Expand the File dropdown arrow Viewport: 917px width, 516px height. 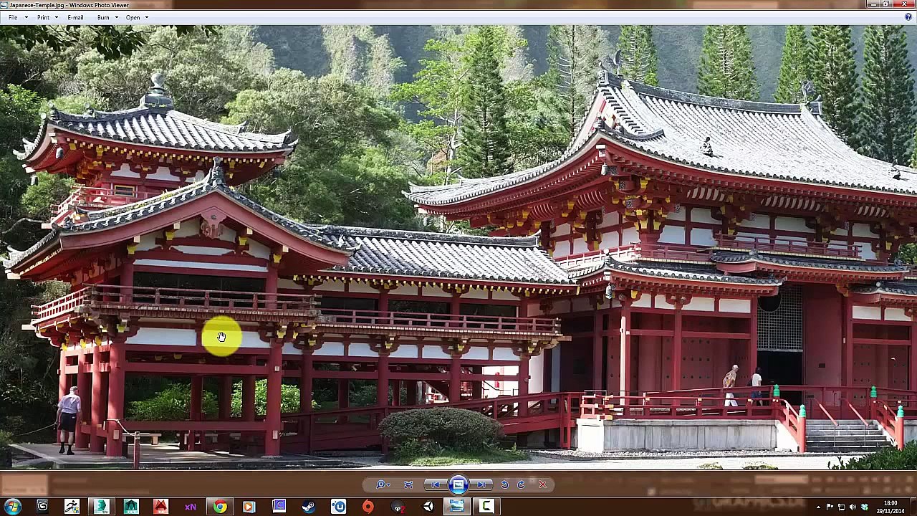26,17
